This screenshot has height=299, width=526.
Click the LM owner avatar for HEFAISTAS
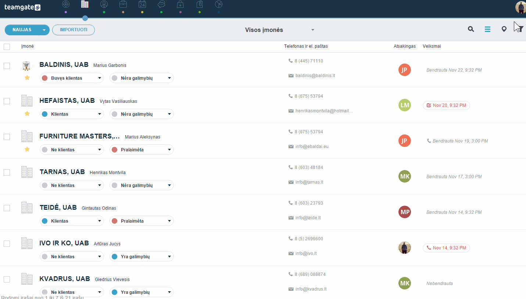[x=405, y=105]
